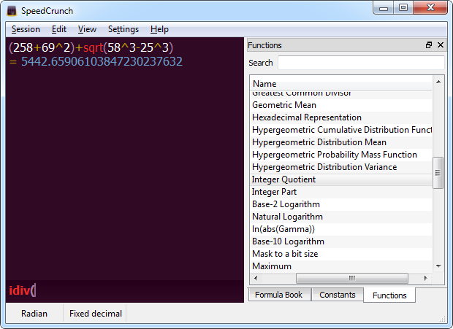The height and width of the screenshot is (329, 453).
Task: Click the Fixed decimal format status
Action: point(95,314)
